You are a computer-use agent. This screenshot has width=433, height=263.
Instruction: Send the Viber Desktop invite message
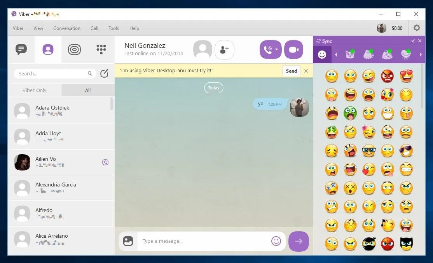coord(292,71)
